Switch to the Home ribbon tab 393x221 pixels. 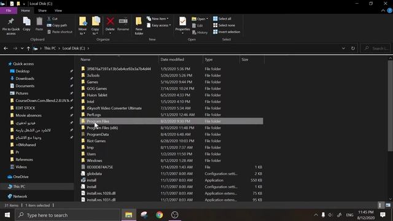pos(26,10)
